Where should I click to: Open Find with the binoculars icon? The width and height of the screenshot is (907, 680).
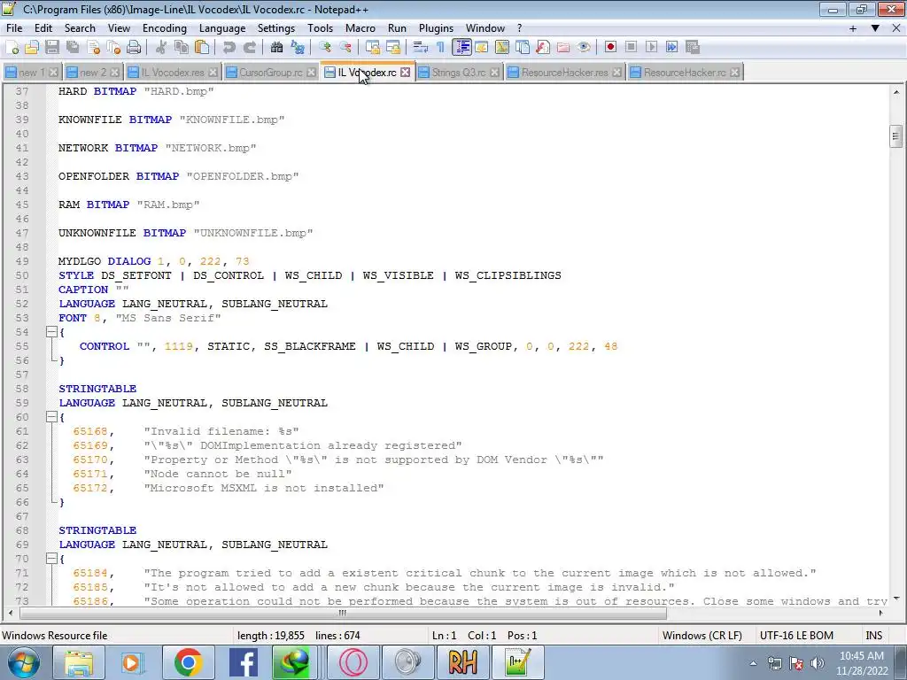pos(277,48)
